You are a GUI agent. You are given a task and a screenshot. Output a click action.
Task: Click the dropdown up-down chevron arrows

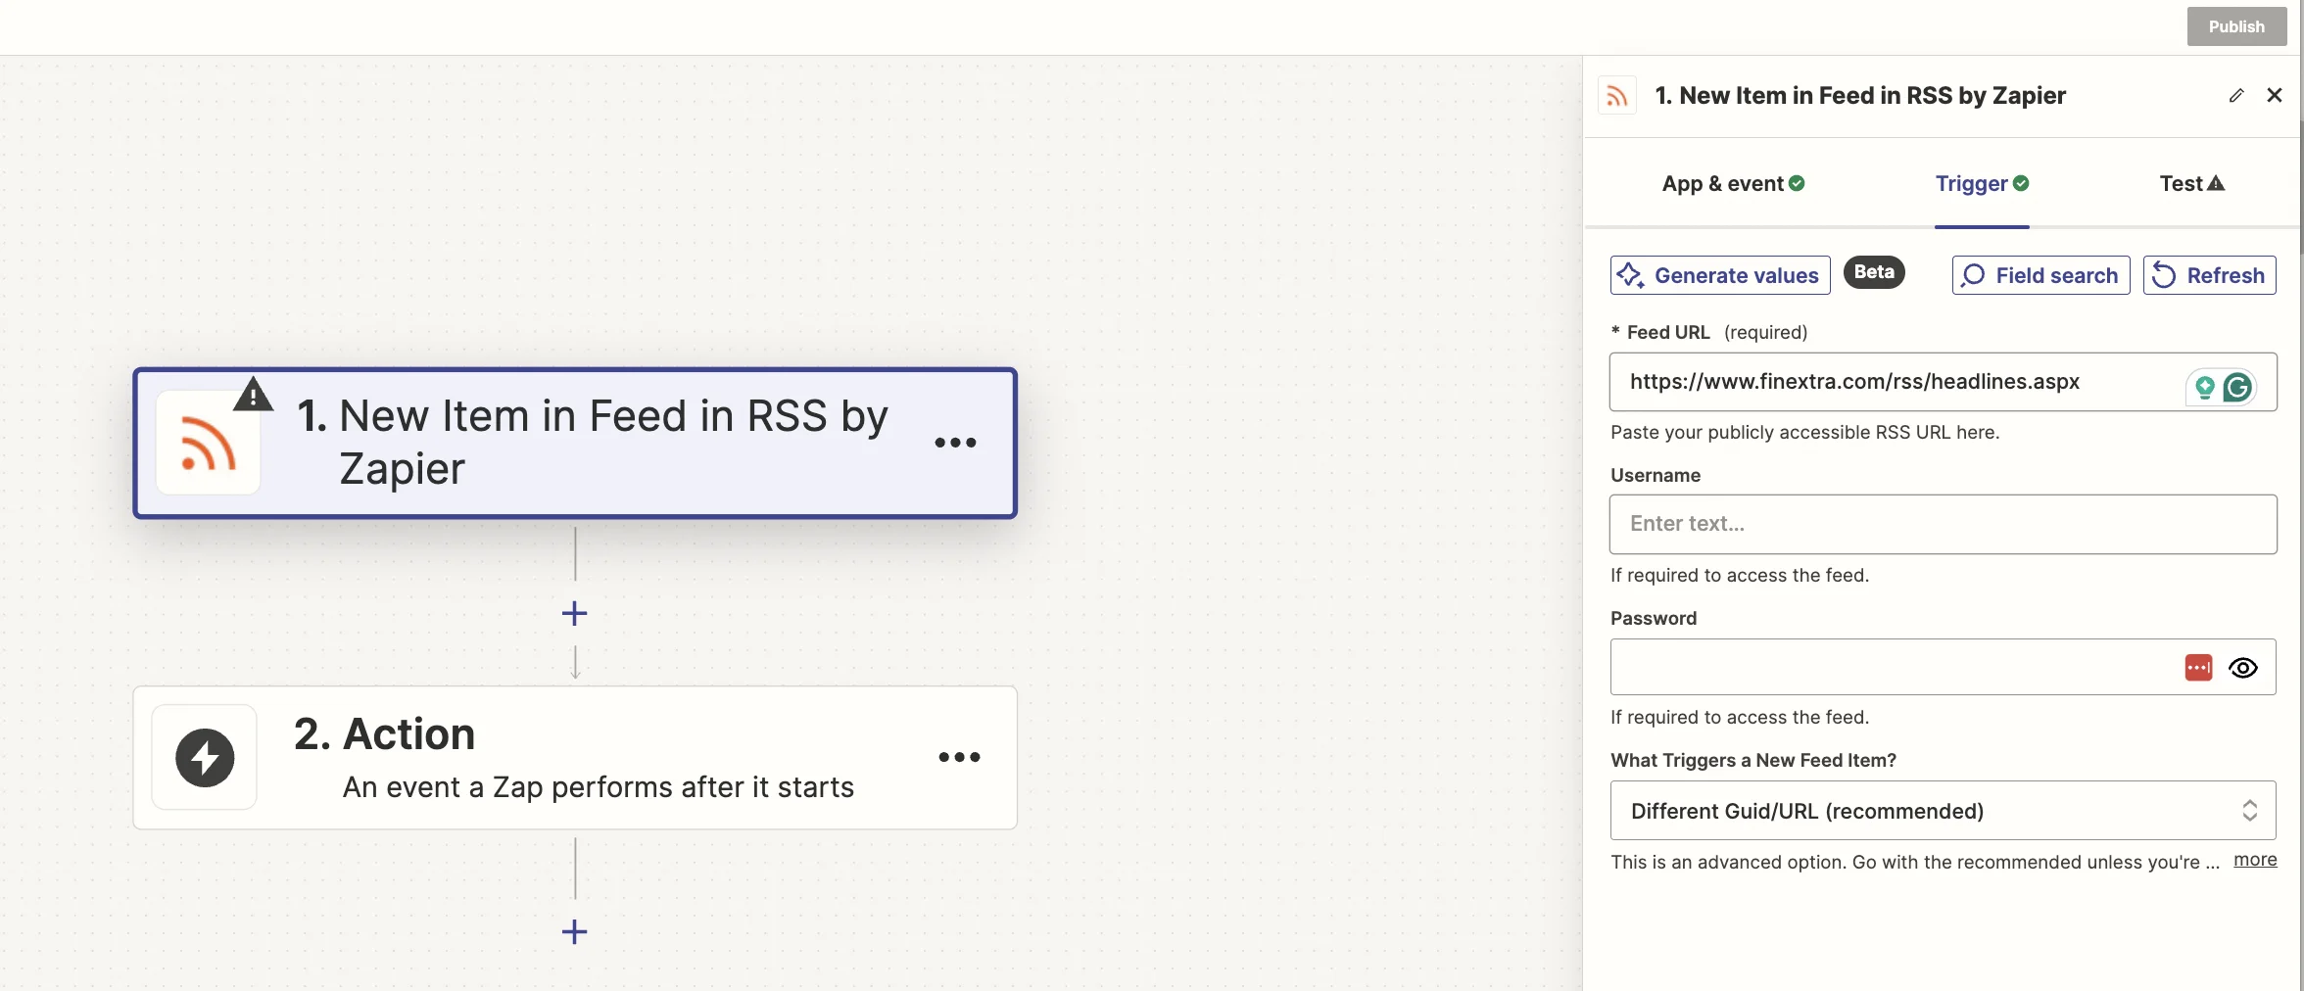click(2250, 810)
